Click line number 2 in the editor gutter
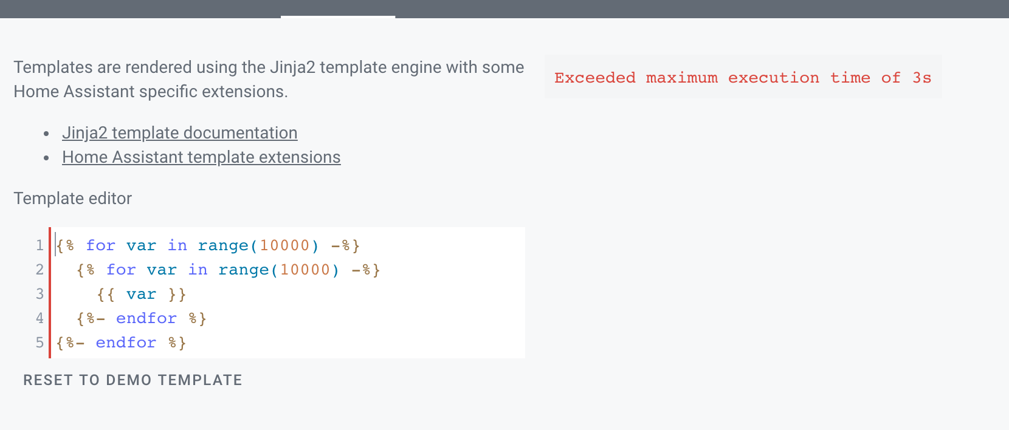Image resolution: width=1009 pixels, height=430 pixels. click(40, 270)
